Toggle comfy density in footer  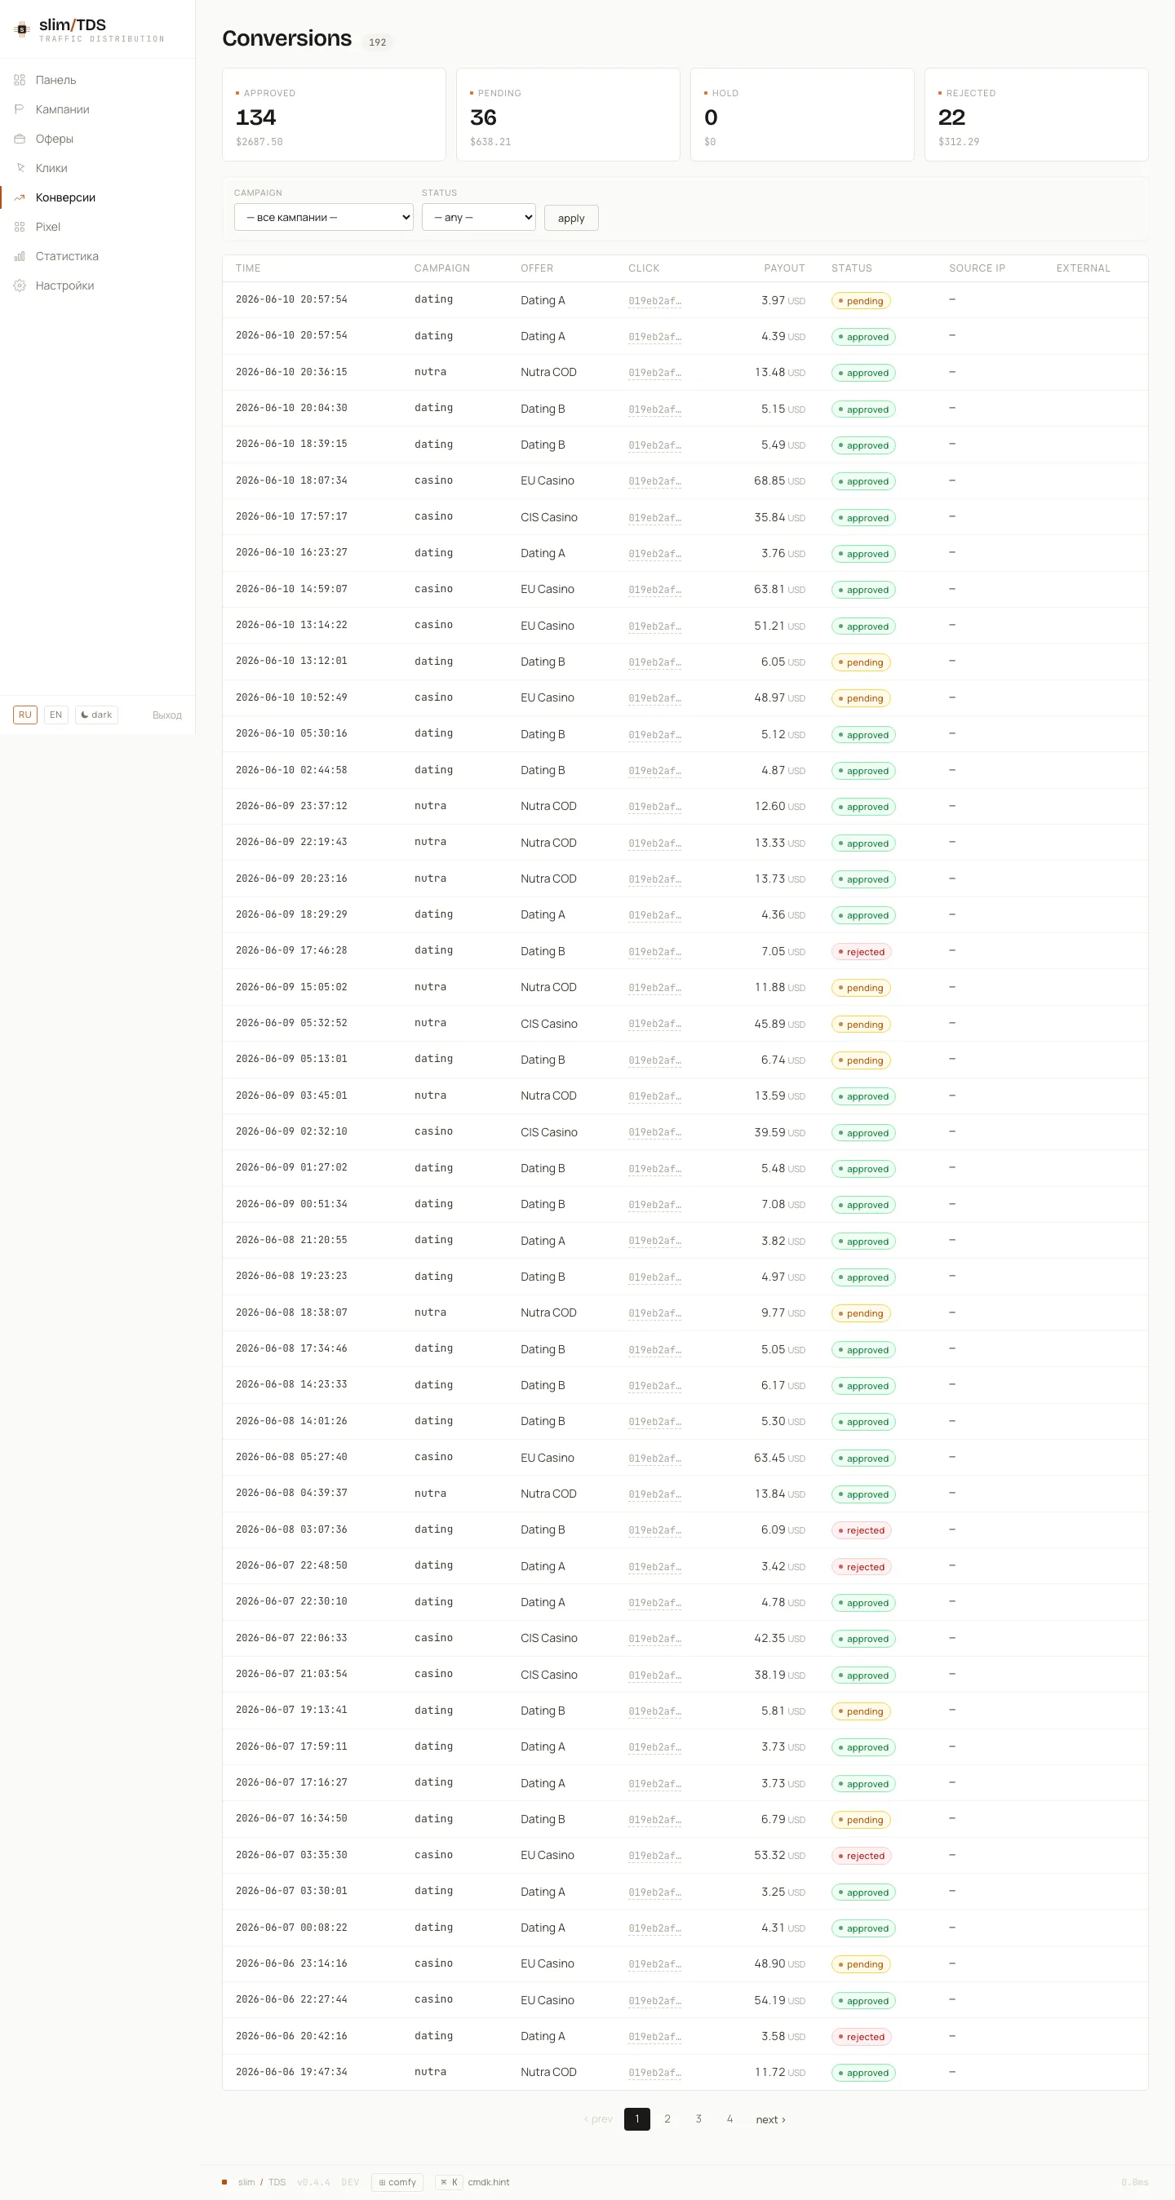point(397,2181)
